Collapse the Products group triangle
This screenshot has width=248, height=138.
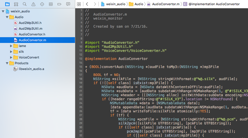coord(7,63)
